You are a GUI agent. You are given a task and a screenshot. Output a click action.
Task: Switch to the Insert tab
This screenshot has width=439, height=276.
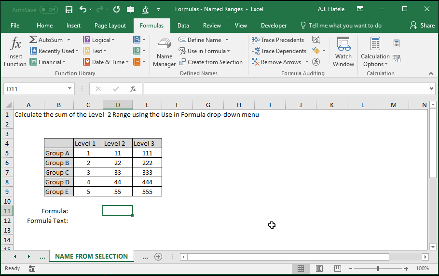point(73,26)
